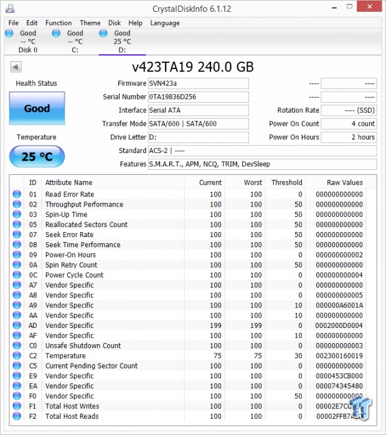Click the blue Good health status button

(37, 108)
